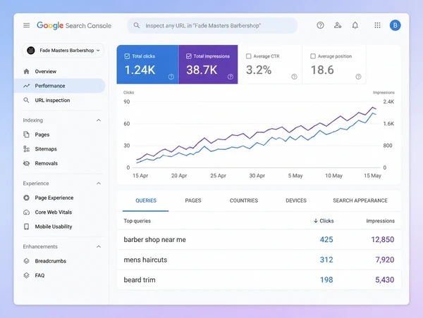Open the help question mark icon
The width and height of the screenshot is (423, 318).
click(320, 25)
